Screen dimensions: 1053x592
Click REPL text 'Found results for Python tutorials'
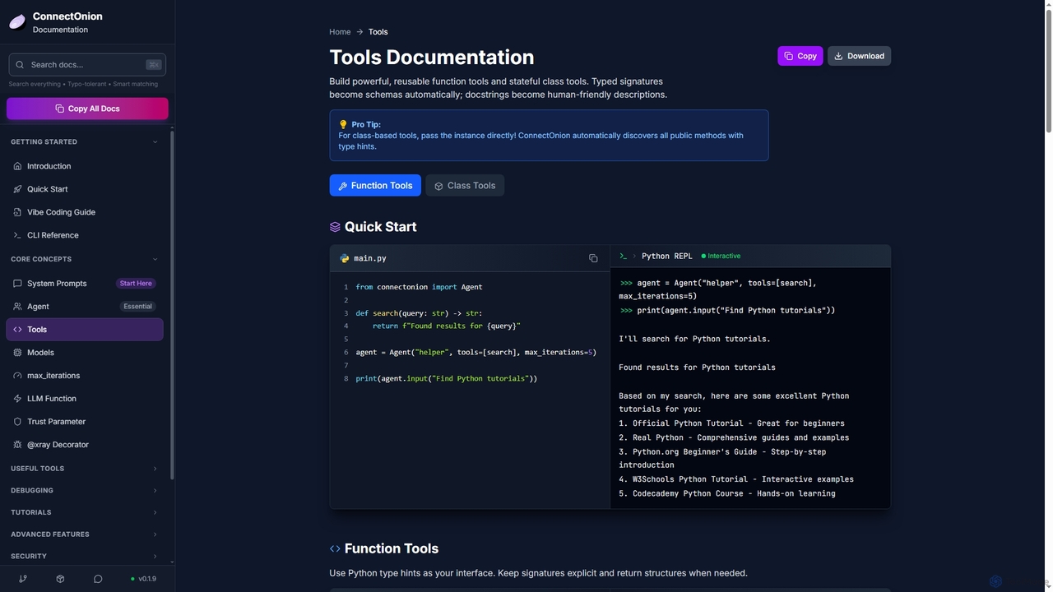697,368
